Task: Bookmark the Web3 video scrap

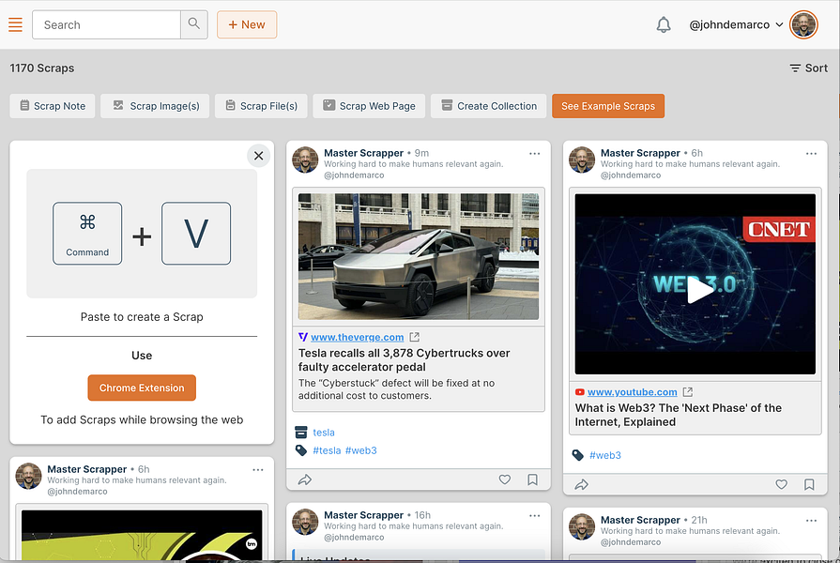Action: 809,484
